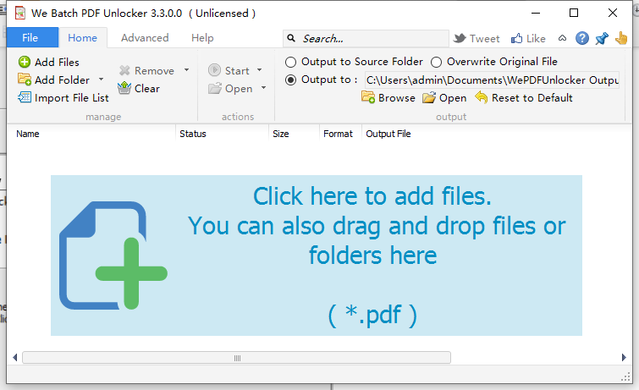Click the blue pushpin icon
This screenshot has width=639, height=390.
coord(602,38)
